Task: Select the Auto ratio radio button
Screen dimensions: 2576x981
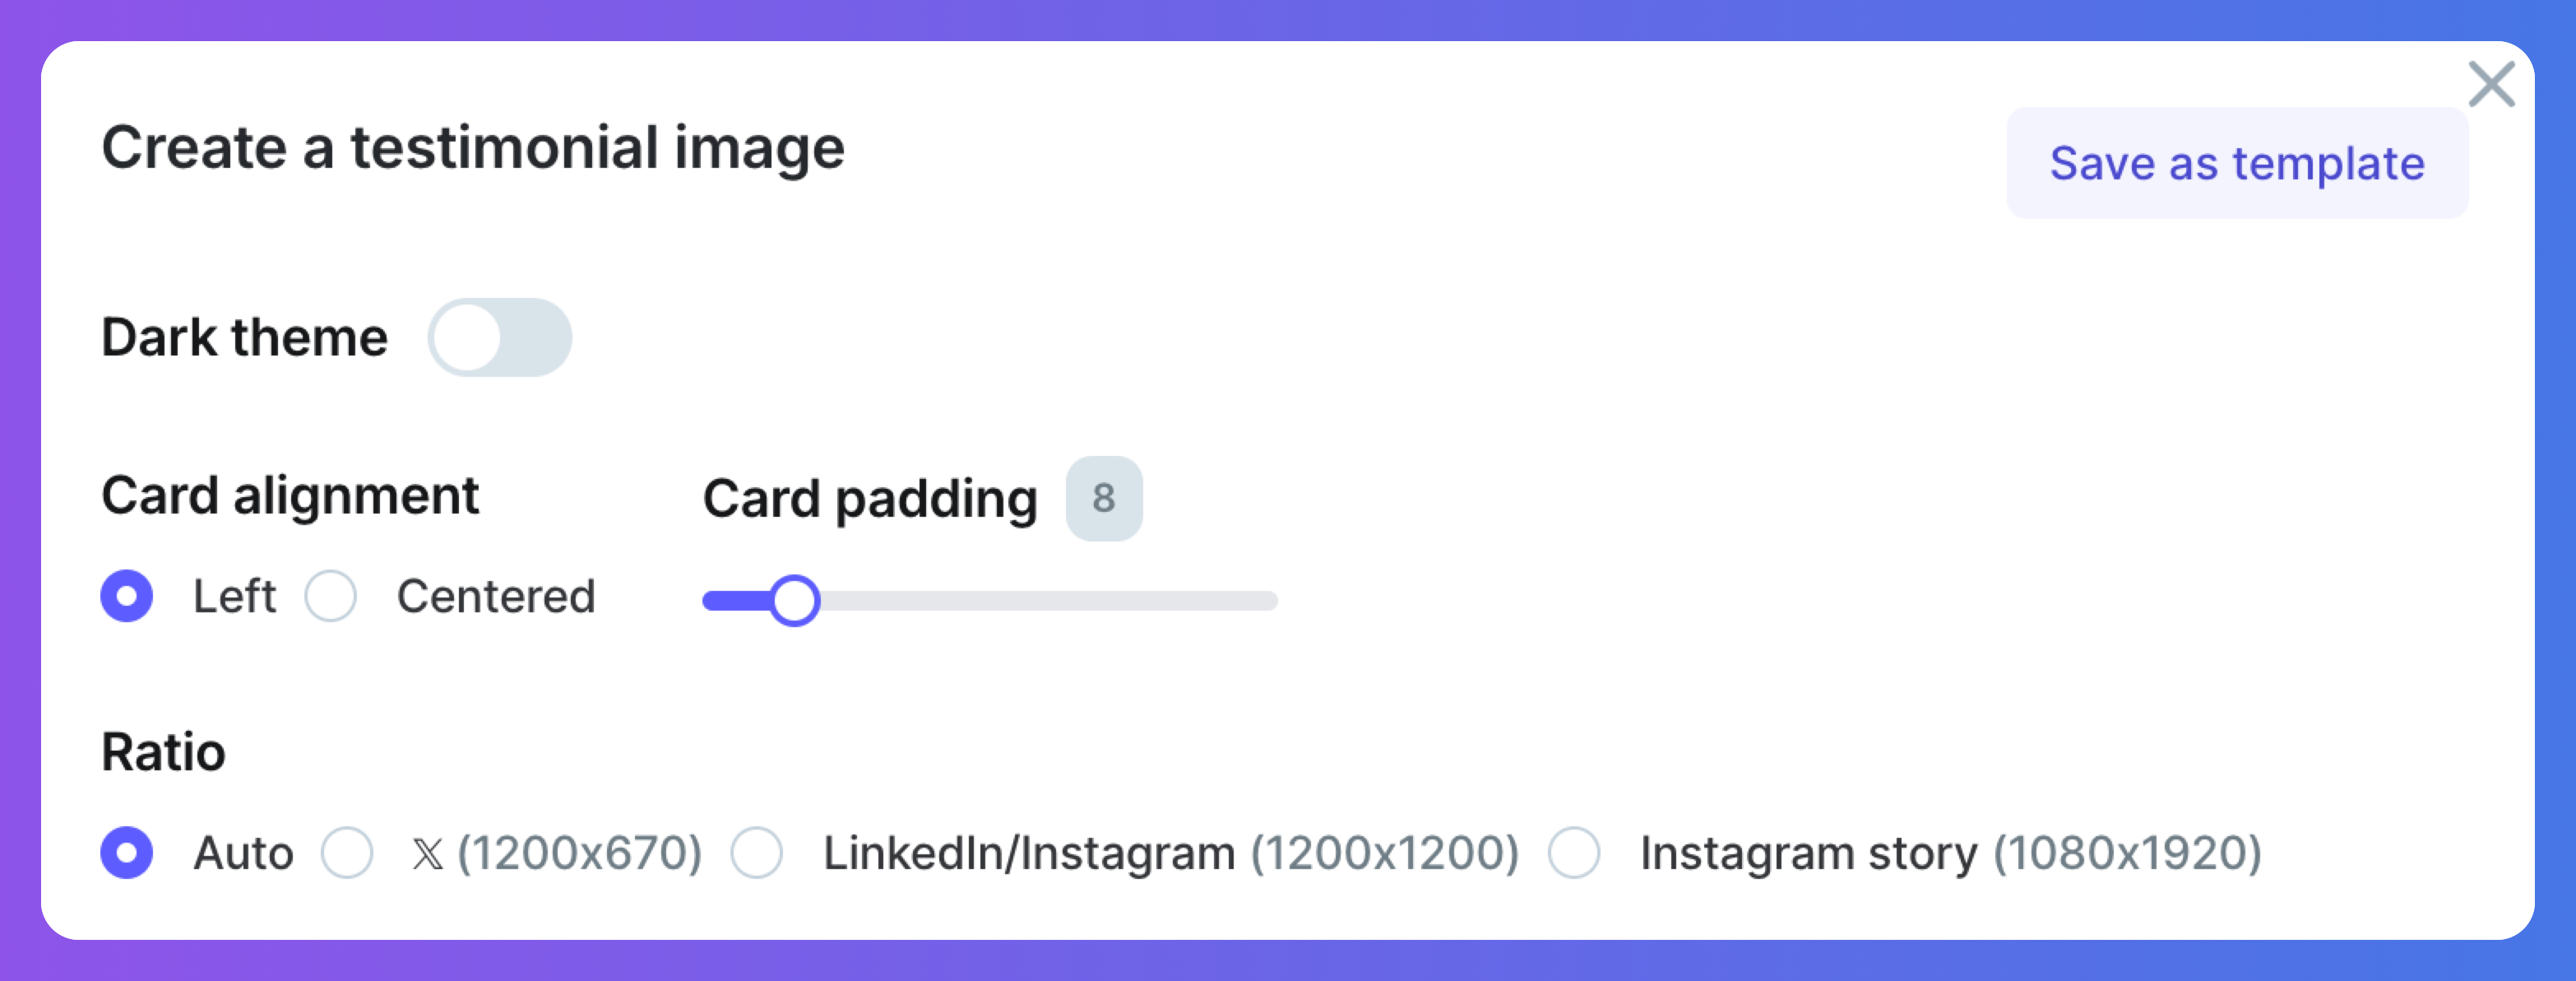Action: tap(127, 853)
